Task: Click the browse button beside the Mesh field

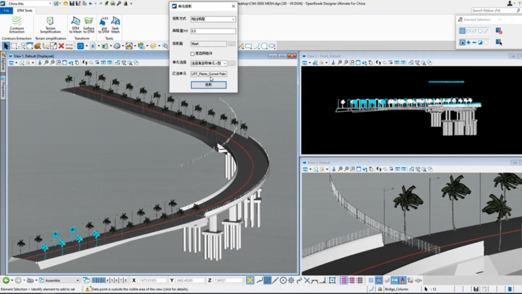Action: [x=232, y=44]
